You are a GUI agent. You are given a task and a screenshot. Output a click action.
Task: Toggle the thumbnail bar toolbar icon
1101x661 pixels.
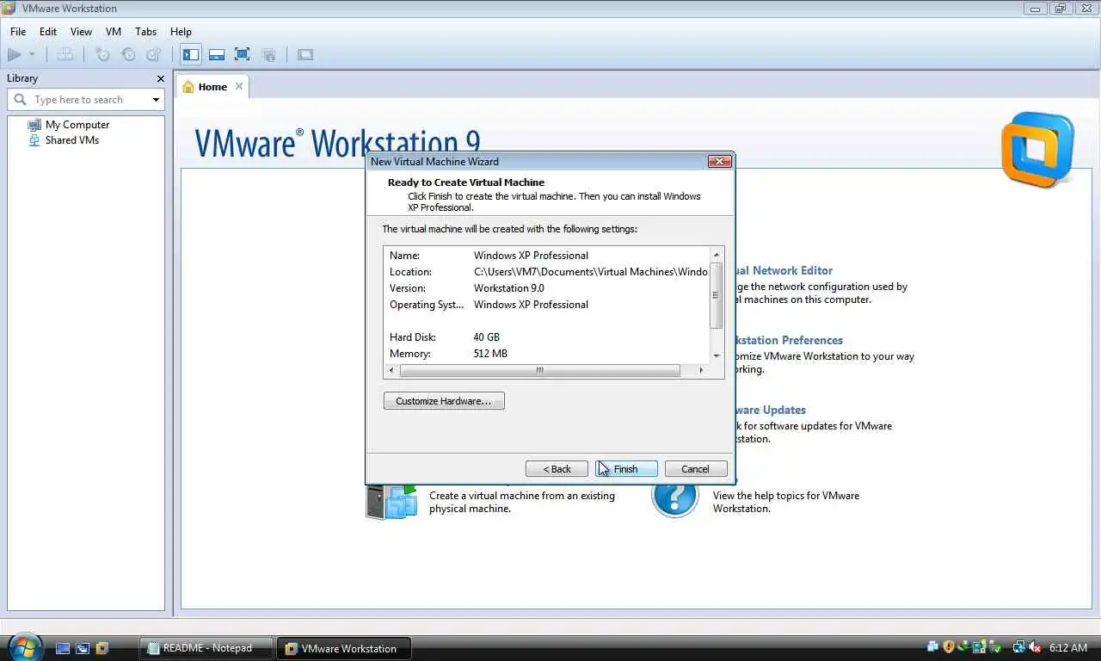pyautogui.click(x=217, y=54)
